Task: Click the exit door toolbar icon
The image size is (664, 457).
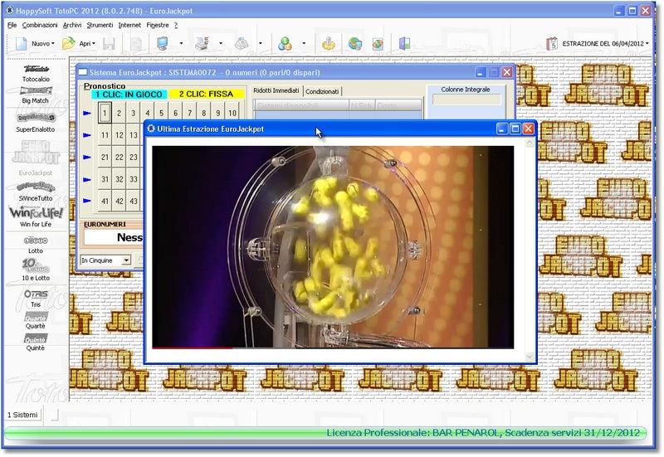Action: [x=404, y=43]
